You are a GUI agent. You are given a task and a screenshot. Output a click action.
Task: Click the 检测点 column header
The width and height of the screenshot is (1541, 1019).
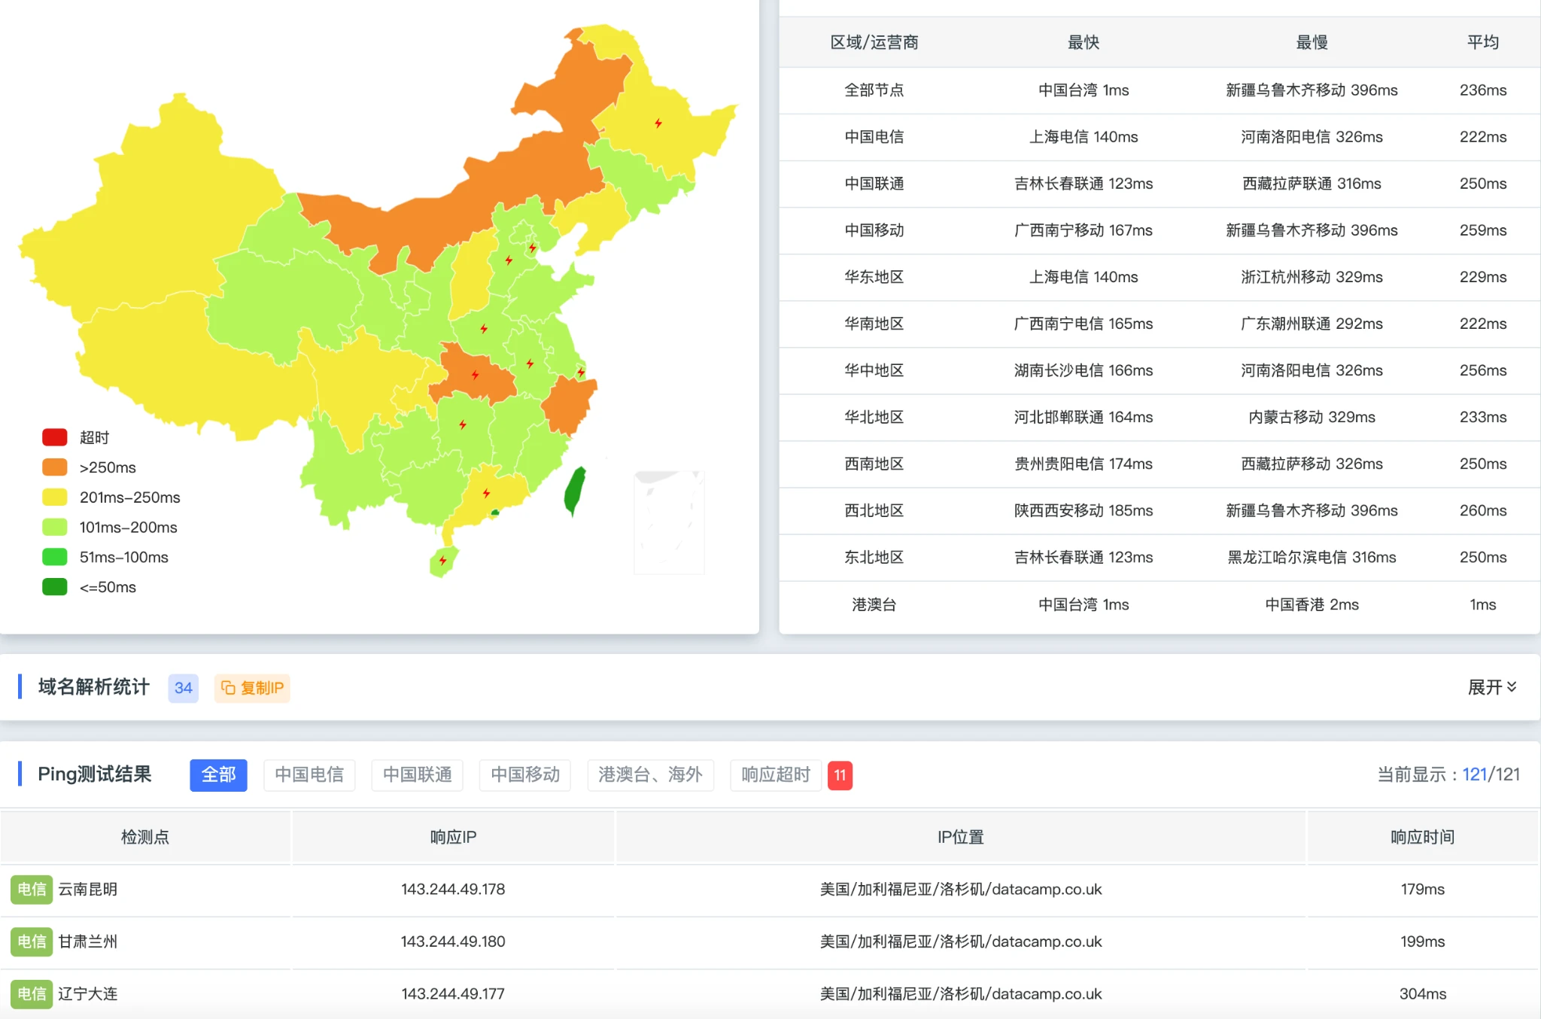tap(145, 837)
